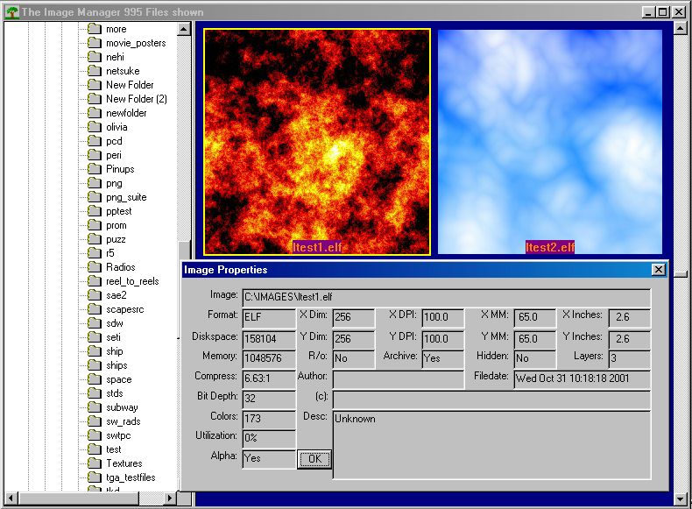Close the Image Properties dialog
This screenshot has height=509, width=692.
pyautogui.click(x=658, y=270)
